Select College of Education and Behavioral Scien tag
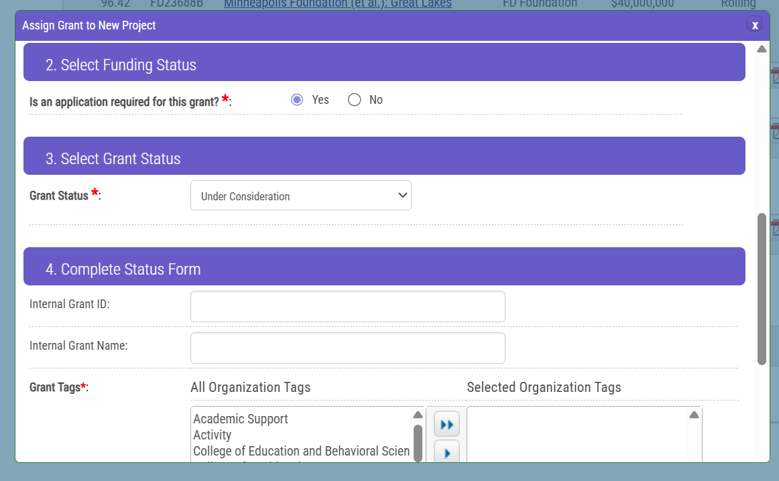The image size is (779, 481). 302,451
